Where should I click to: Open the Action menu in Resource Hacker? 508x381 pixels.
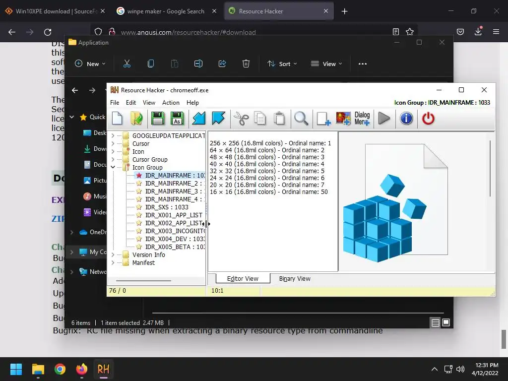(171, 103)
